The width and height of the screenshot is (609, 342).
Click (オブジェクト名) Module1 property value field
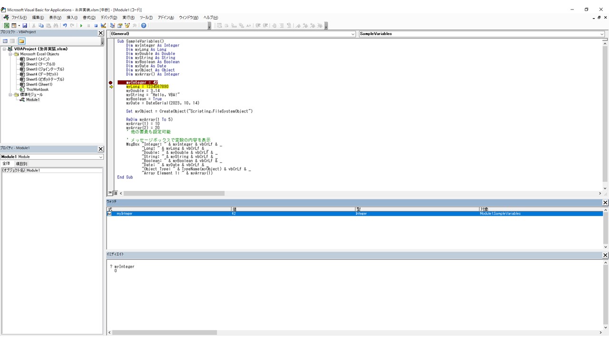[64, 170]
